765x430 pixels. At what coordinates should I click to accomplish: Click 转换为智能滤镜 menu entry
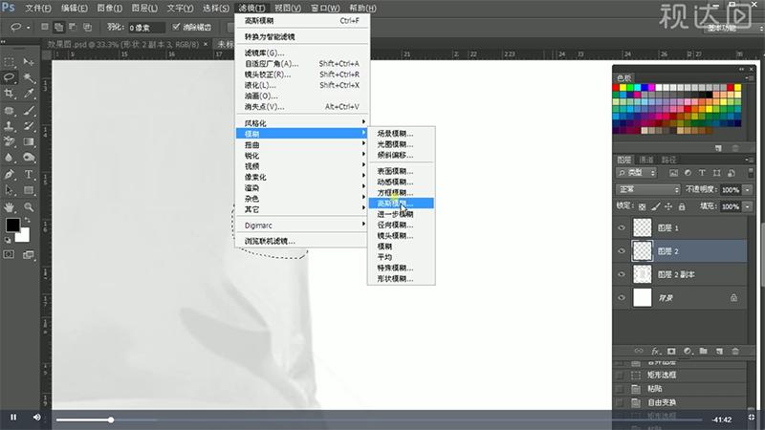301,36
